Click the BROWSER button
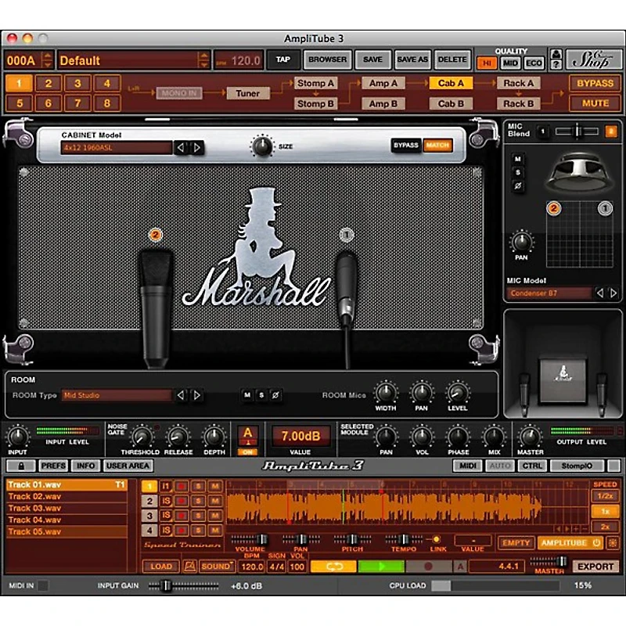The width and height of the screenshot is (626, 626). (327, 59)
